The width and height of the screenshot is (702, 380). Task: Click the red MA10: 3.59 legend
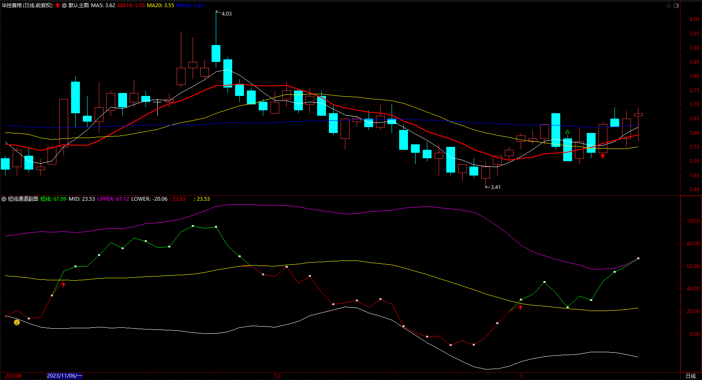click(x=131, y=5)
